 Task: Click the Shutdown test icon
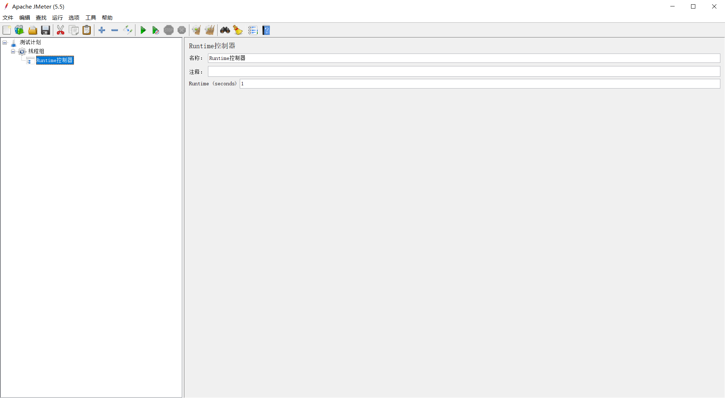click(182, 30)
